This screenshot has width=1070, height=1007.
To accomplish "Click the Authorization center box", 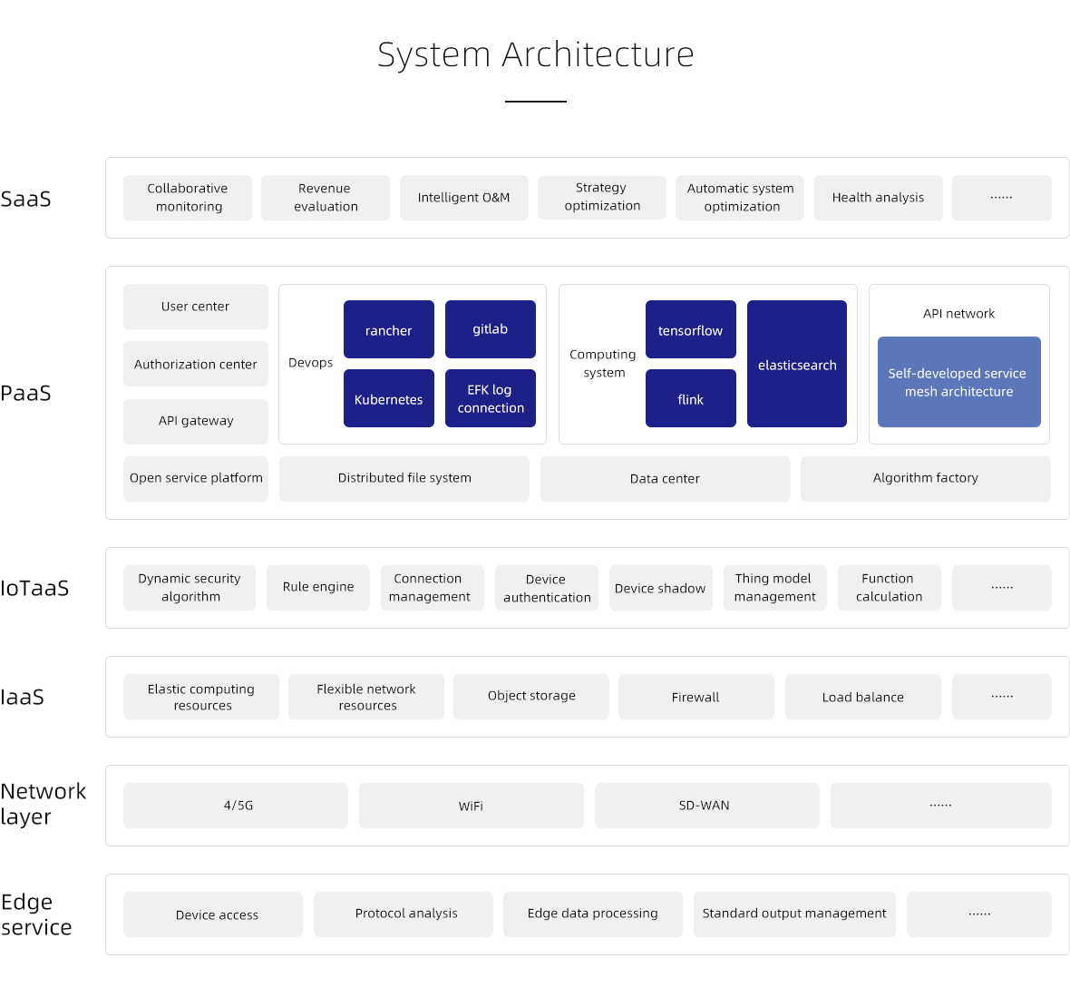I will (196, 364).
